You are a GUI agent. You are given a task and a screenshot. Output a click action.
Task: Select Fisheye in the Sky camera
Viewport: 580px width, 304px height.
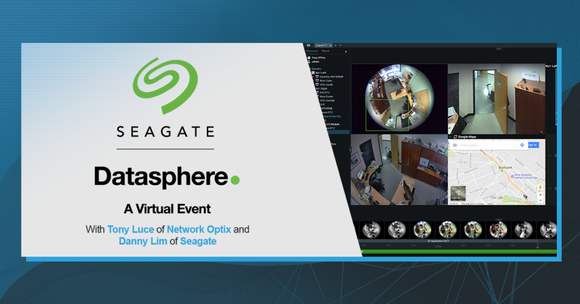[332, 116]
